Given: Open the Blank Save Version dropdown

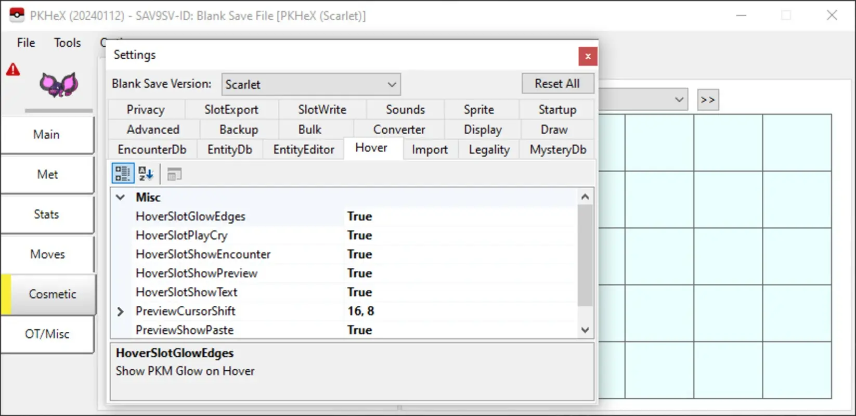Looking at the screenshot, I should coord(311,84).
